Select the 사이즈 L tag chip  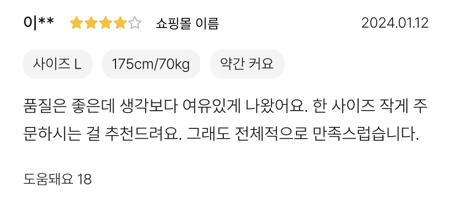click(x=57, y=64)
